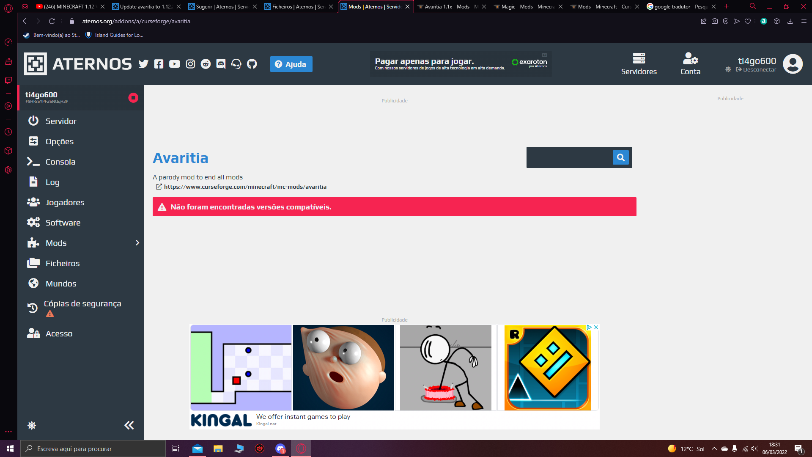Click the exaroton advertisement banner
Screen dimensions: 812x457
[461, 64]
